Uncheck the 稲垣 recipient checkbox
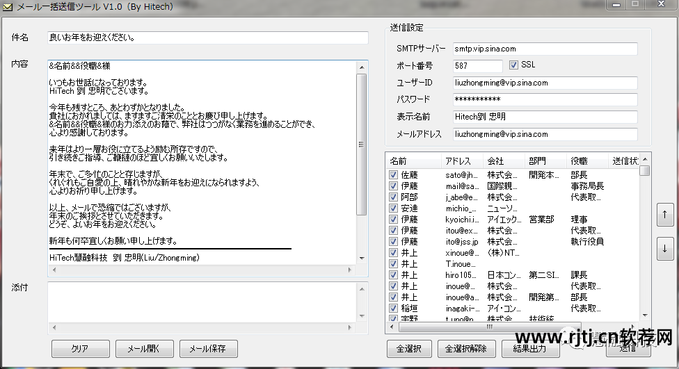Viewport: 679px width, 369px height. click(393, 308)
